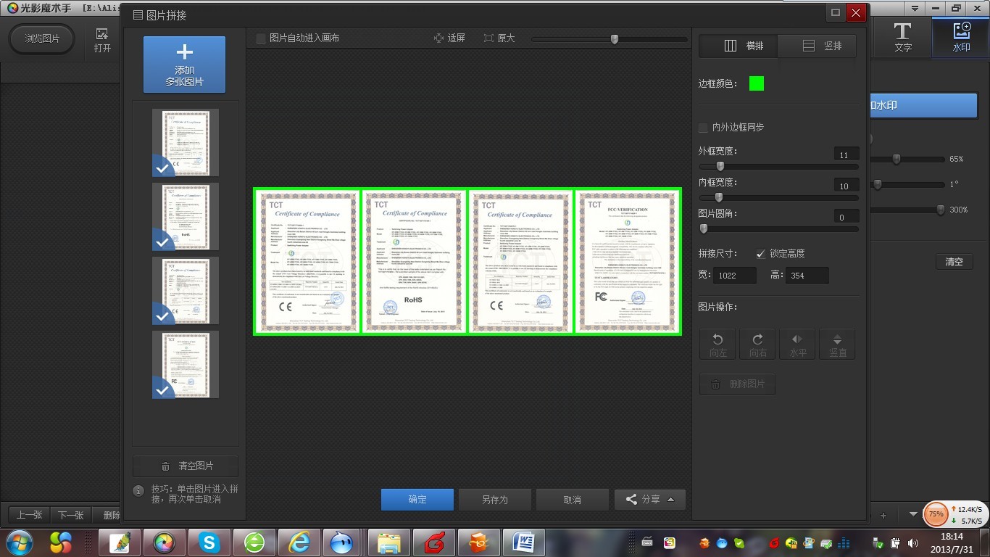Click 下一张 next image button
This screenshot has height=557, width=990.
[x=70, y=516]
